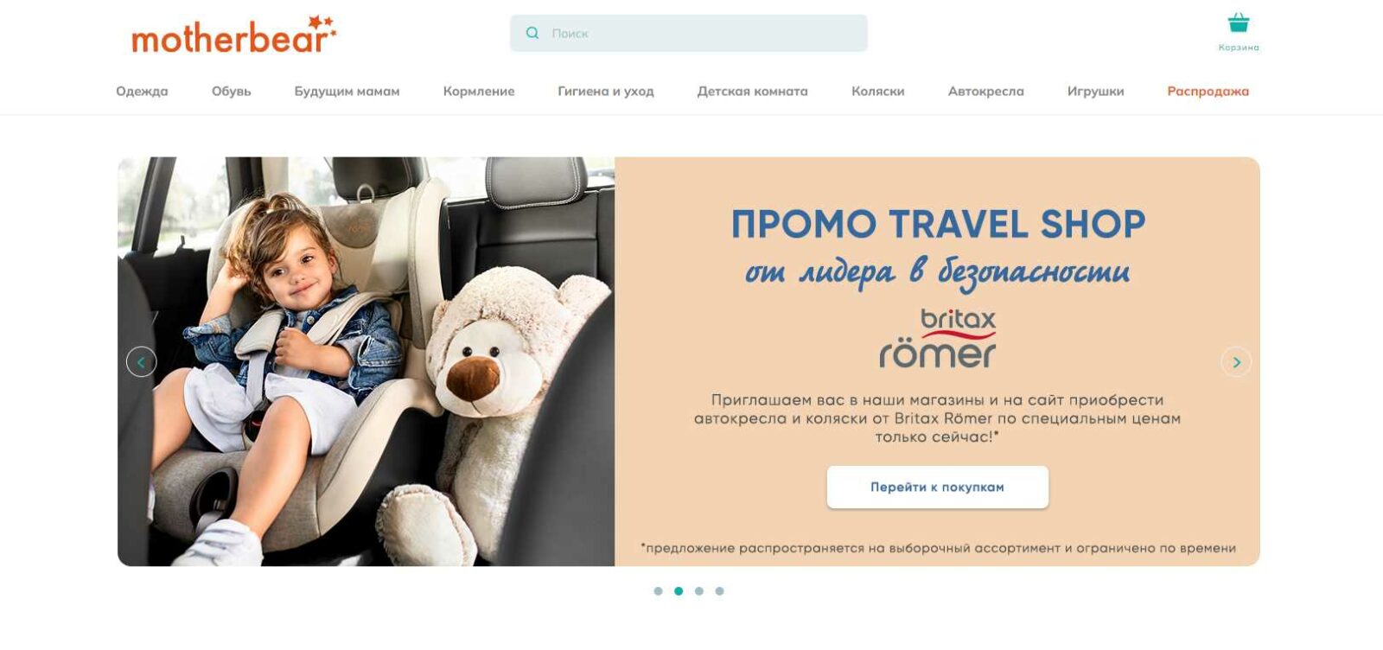
Task: Select the third carousel dot
Action: [699, 591]
